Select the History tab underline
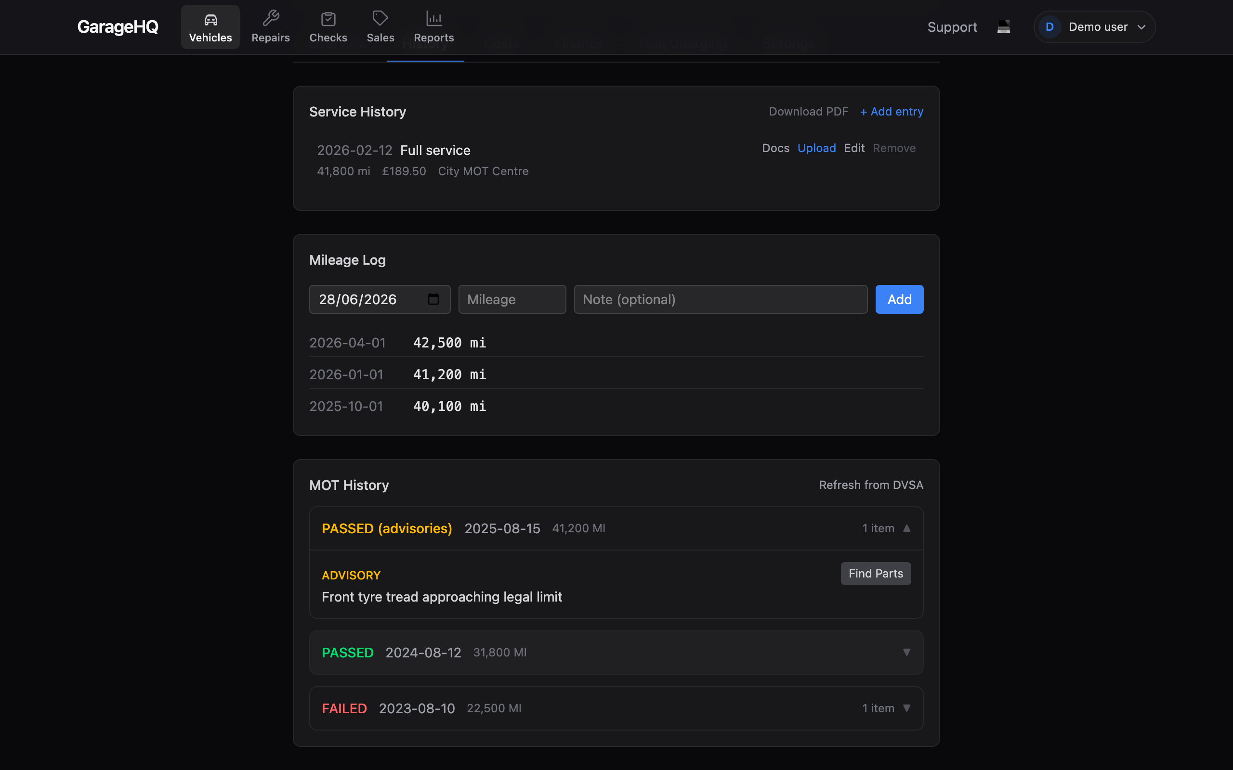Image resolution: width=1233 pixels, height=770 pixels. [425, 61]
